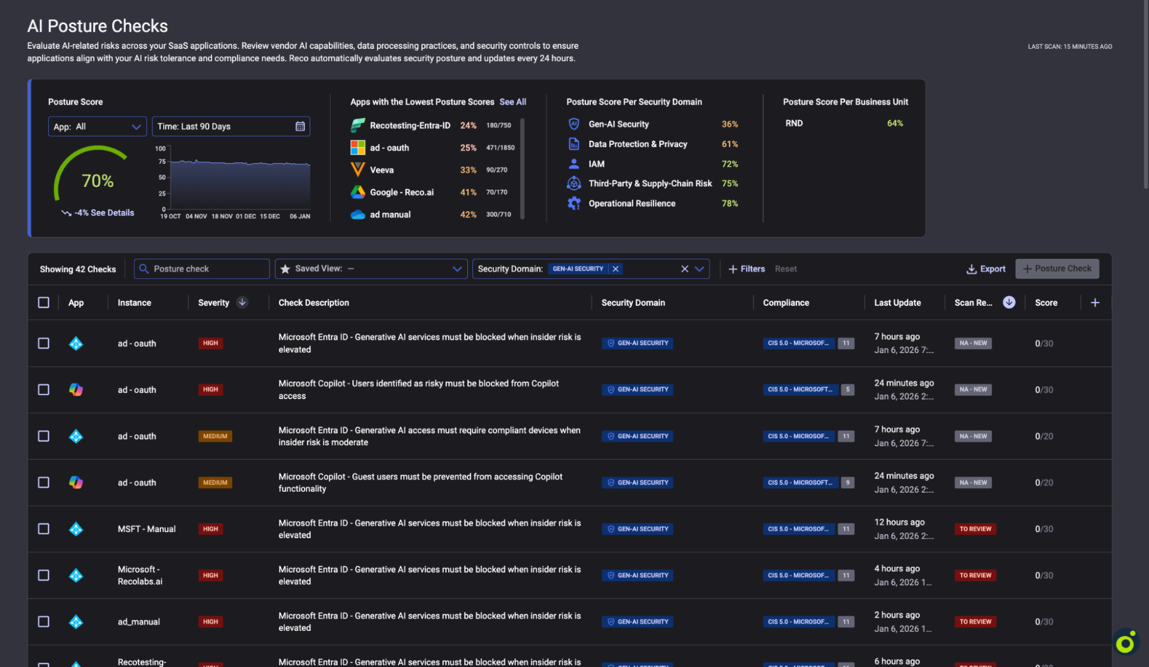
Task: Remove the GEN-AI SECURITY filter chip
Action: click(616, 269)
